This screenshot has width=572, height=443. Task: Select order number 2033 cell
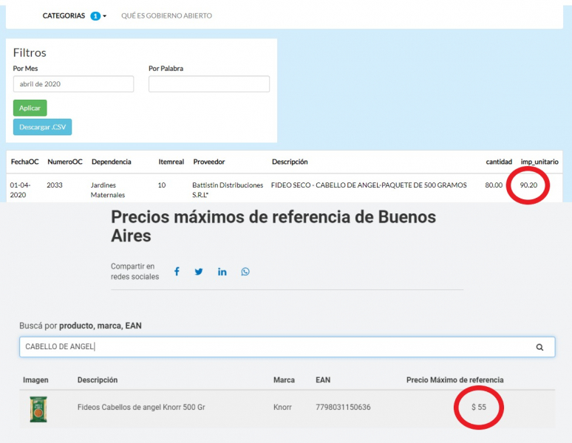(x=55, y=185)
